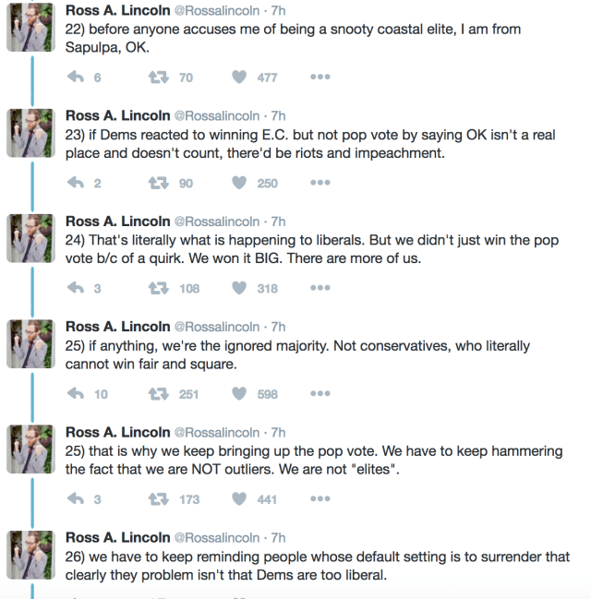591x599 pixels.
Task: Open more options on tweet 22
Action: [x=320, y=78]
